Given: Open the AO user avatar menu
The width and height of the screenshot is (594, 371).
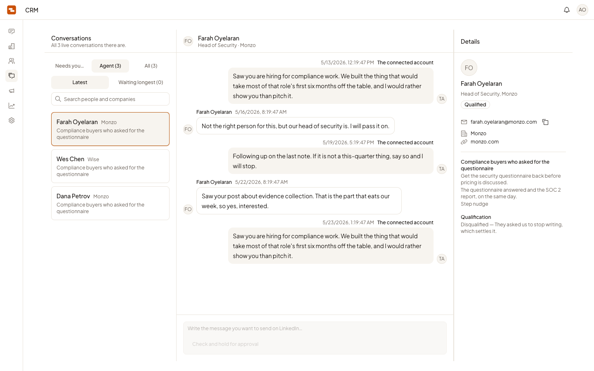Looking at the screenshot, I should 582,10.
